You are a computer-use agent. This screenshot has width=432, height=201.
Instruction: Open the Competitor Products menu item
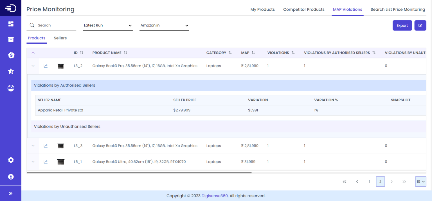(304, 9)
